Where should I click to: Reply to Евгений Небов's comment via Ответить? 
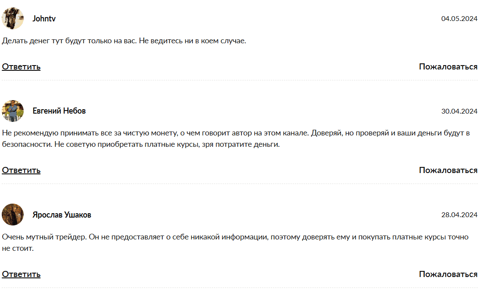point(21,170)
